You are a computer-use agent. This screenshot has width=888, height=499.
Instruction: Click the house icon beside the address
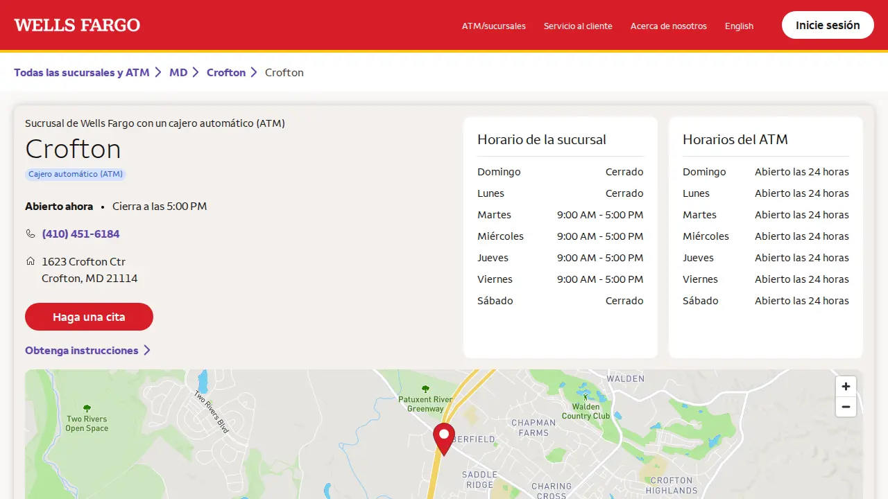pos(31,261)
